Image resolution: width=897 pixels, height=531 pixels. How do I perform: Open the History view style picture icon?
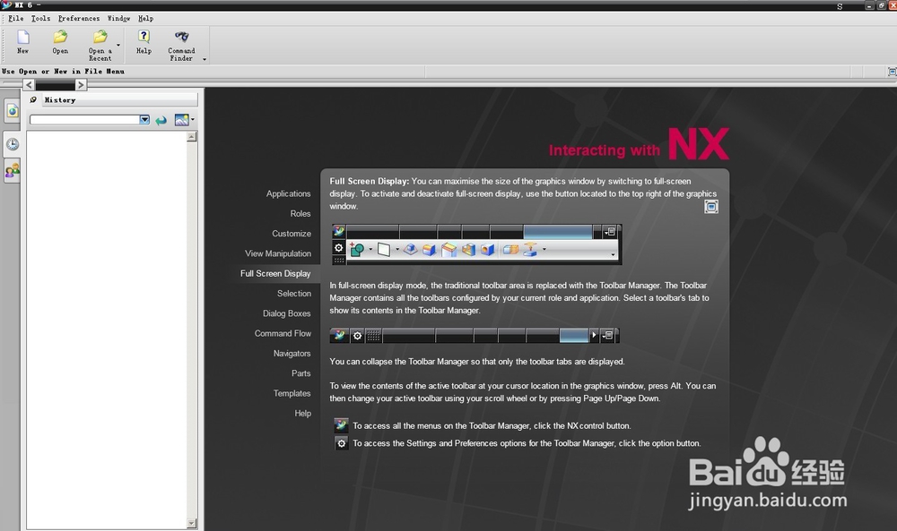[x=181, y=120]
